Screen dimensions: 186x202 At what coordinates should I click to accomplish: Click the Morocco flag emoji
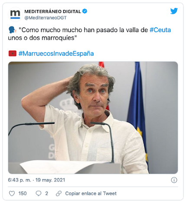click(x=13, y=54)
